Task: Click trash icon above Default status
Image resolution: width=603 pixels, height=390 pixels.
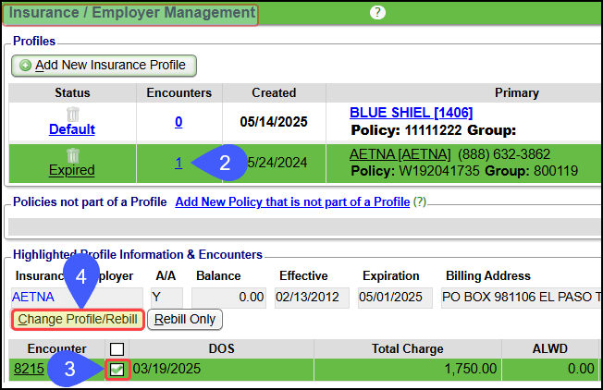Action: [72, 115]
